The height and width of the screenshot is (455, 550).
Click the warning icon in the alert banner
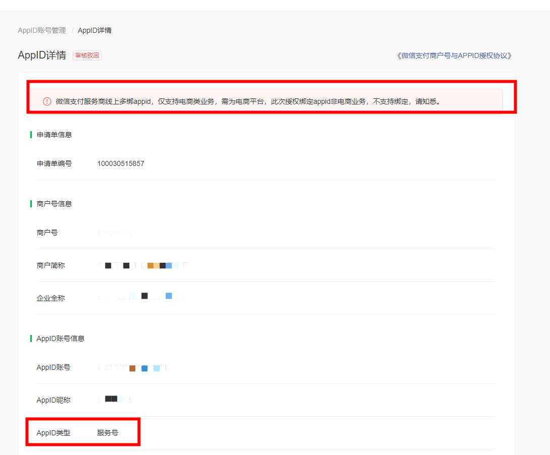click(47, 102)
